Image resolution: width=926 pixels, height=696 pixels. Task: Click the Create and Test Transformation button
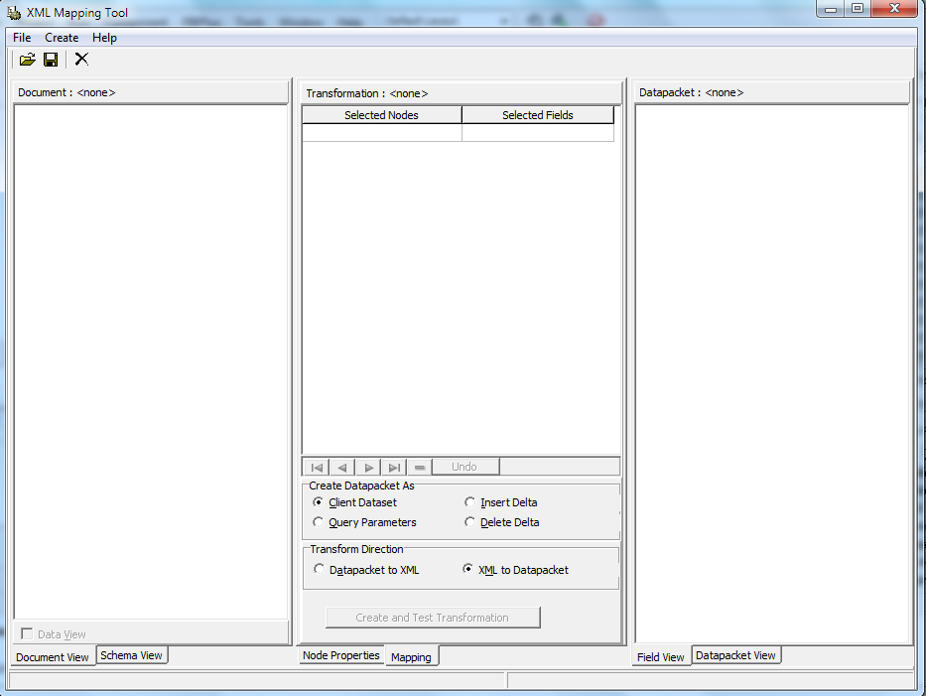click(433, 618)
